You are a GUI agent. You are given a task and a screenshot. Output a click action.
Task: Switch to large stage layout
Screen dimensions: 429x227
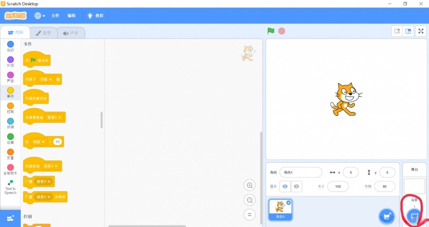coord(408,31)
